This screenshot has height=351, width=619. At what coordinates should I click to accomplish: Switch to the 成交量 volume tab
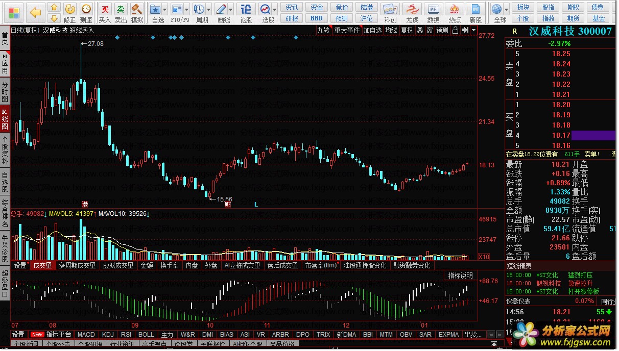(x=42, y=265)
